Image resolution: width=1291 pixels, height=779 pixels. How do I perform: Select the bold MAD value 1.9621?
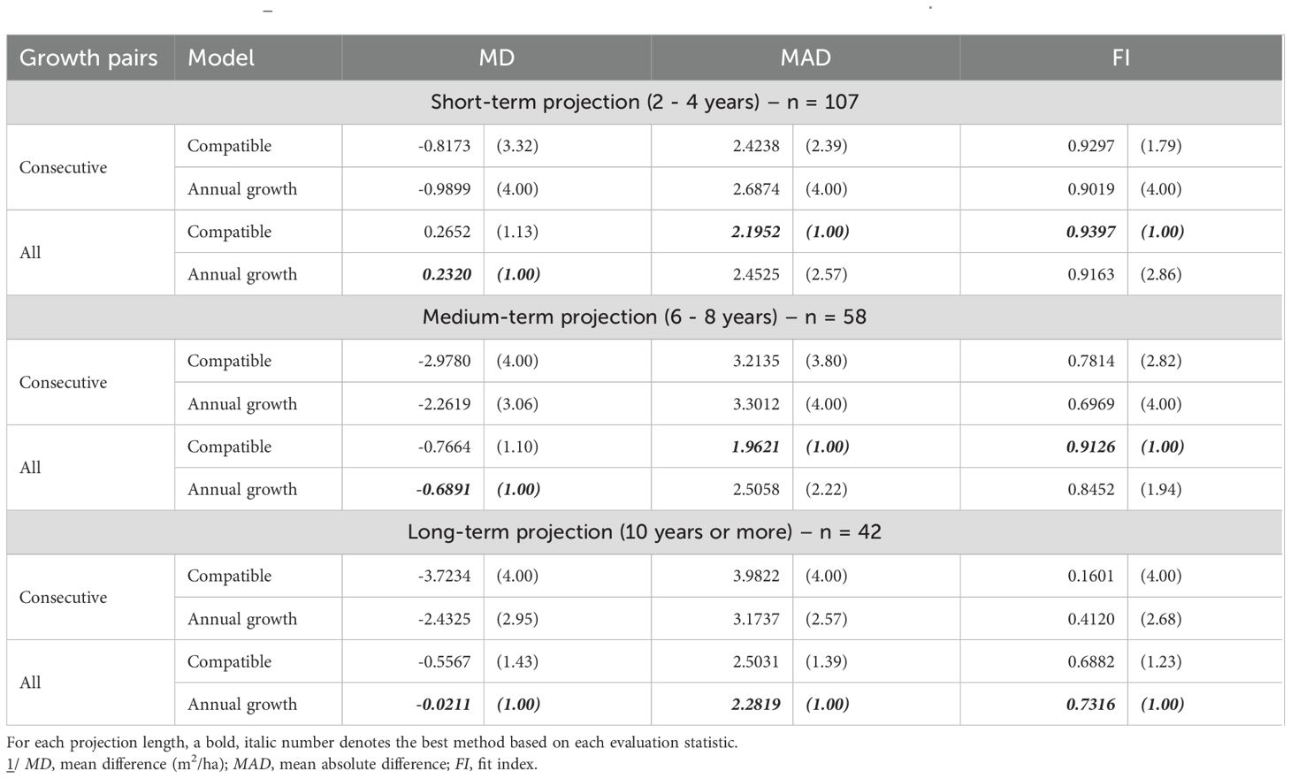(756, 447)
